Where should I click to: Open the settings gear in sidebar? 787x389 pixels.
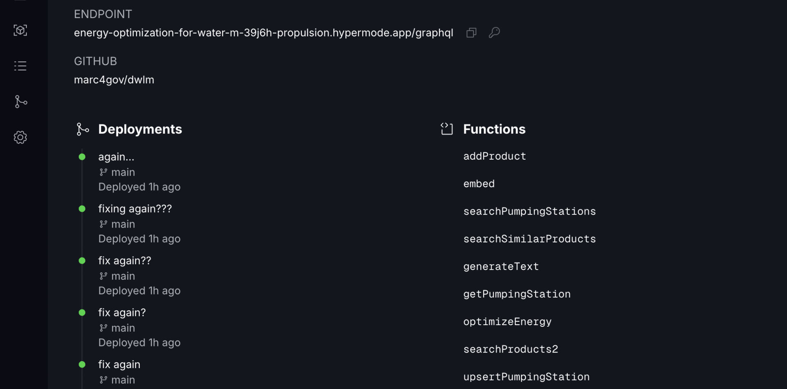20,137
